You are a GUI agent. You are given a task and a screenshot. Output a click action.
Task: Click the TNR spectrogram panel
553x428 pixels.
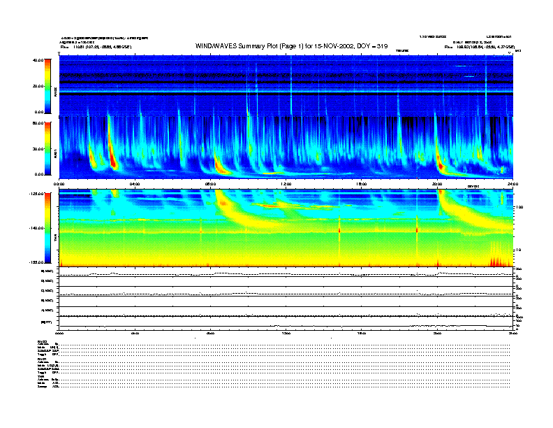[x=286, y=228]
